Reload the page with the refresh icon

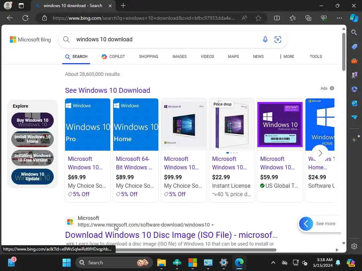pos(25,18)
